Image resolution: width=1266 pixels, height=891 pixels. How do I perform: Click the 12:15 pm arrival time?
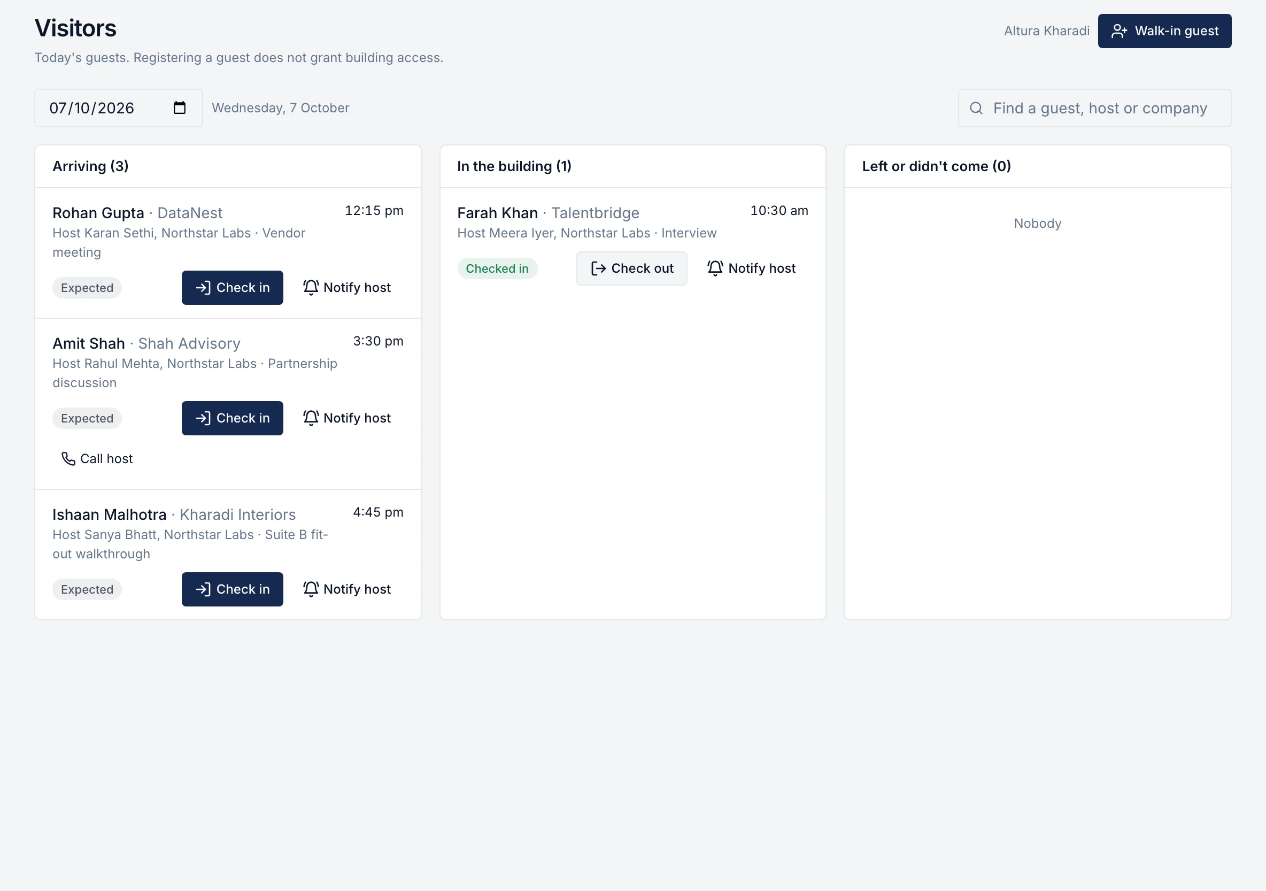[374, 211]
